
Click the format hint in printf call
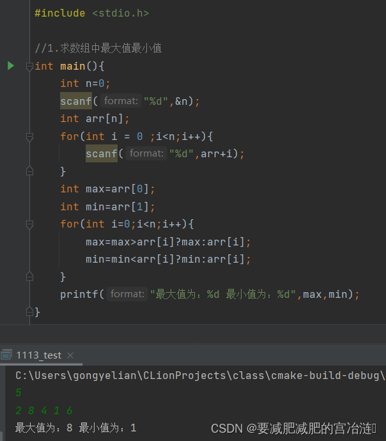click(127, 294)
